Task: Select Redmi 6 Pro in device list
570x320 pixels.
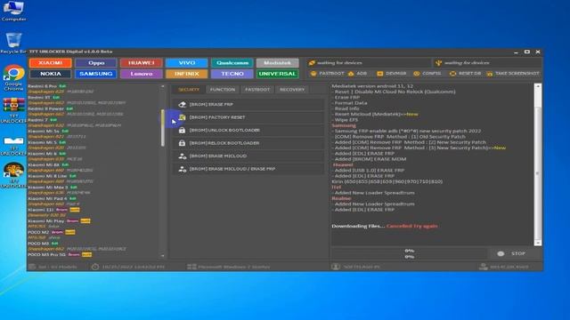Action: pyautogui.click(x=42, y=86)
